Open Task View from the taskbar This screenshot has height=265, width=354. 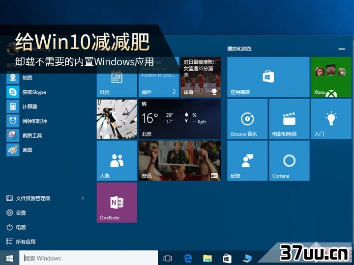(x=168, y=258)
